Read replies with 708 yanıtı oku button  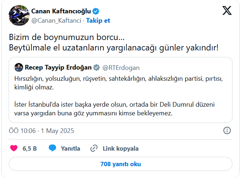coord(121,164)
